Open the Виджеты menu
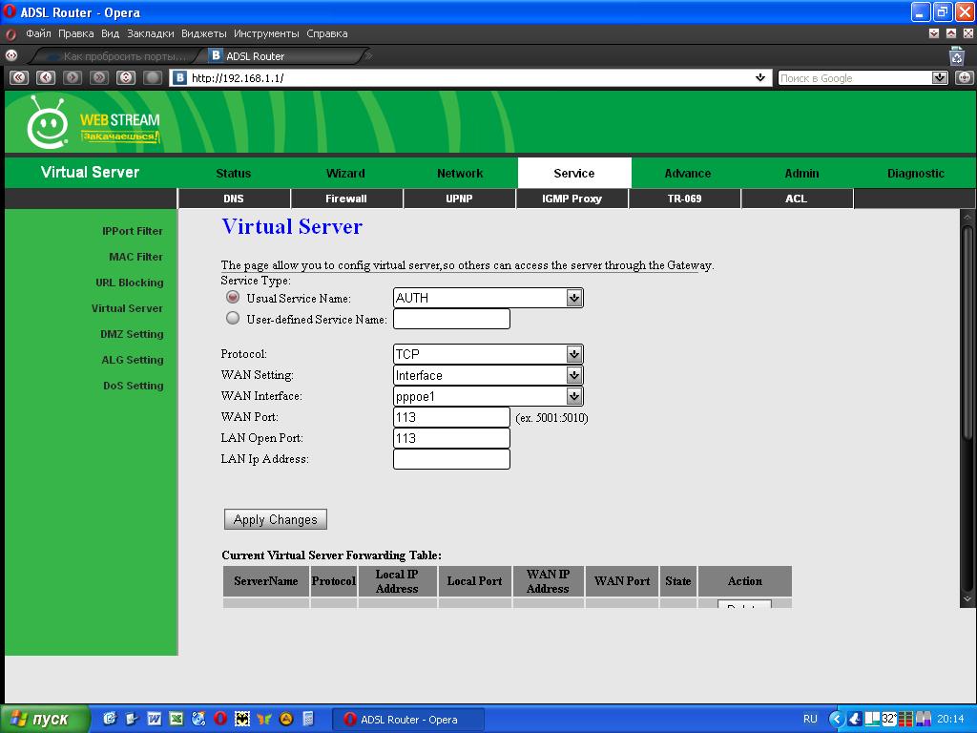This screenshot has height=733, width=977. (204, 33)
